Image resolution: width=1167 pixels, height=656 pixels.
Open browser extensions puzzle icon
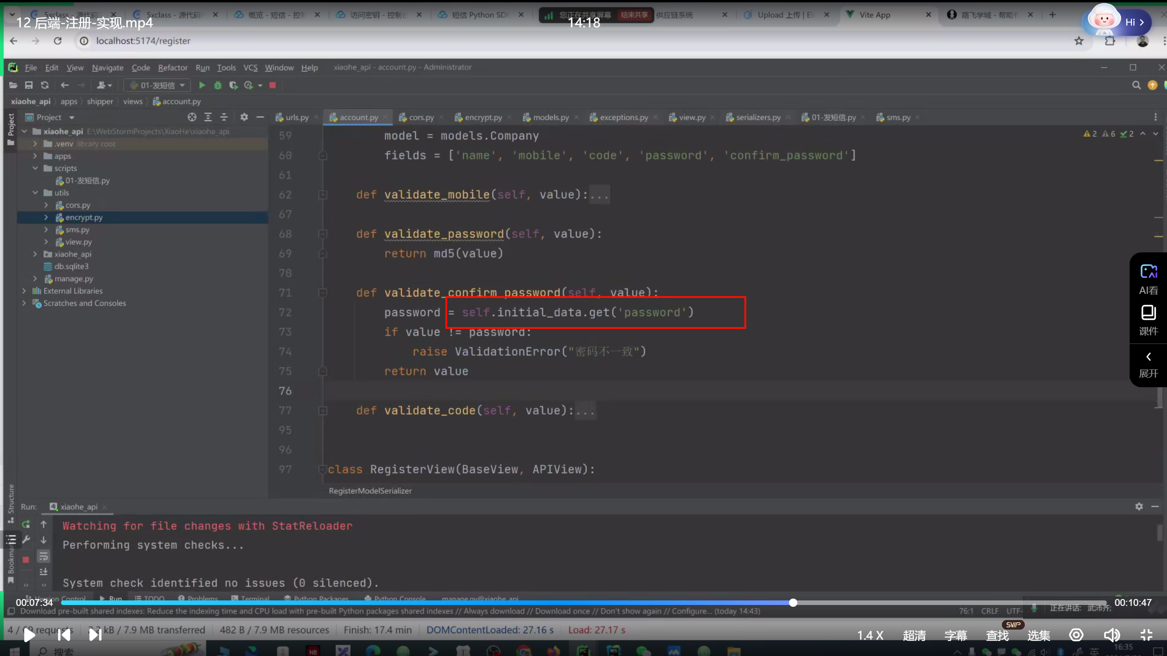tap(1110, 41)
